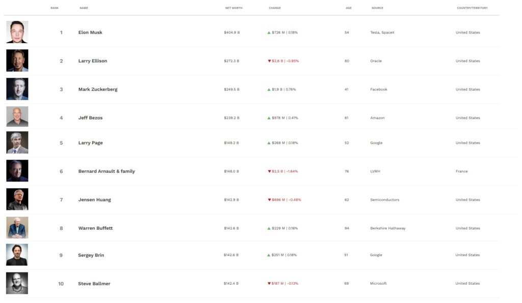Viewport: 522px width, 303px height.
Task: Sort by the COUNTRY/TERRITORY column header
Action: 472,8
